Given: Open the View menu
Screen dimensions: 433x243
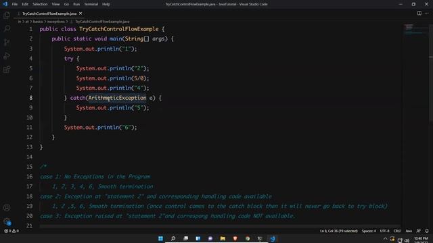Looking at the screenshot, I should coord(55,4).
